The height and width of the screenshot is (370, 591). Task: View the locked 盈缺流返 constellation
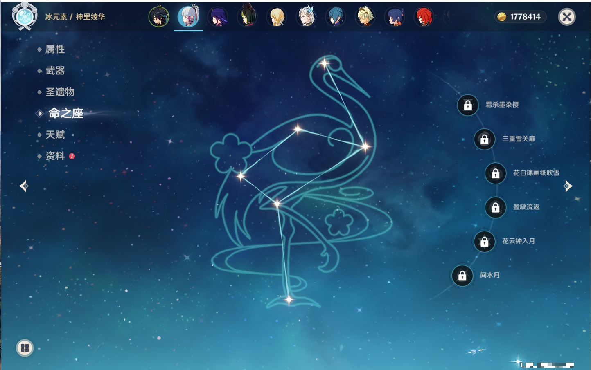[495, 207]
